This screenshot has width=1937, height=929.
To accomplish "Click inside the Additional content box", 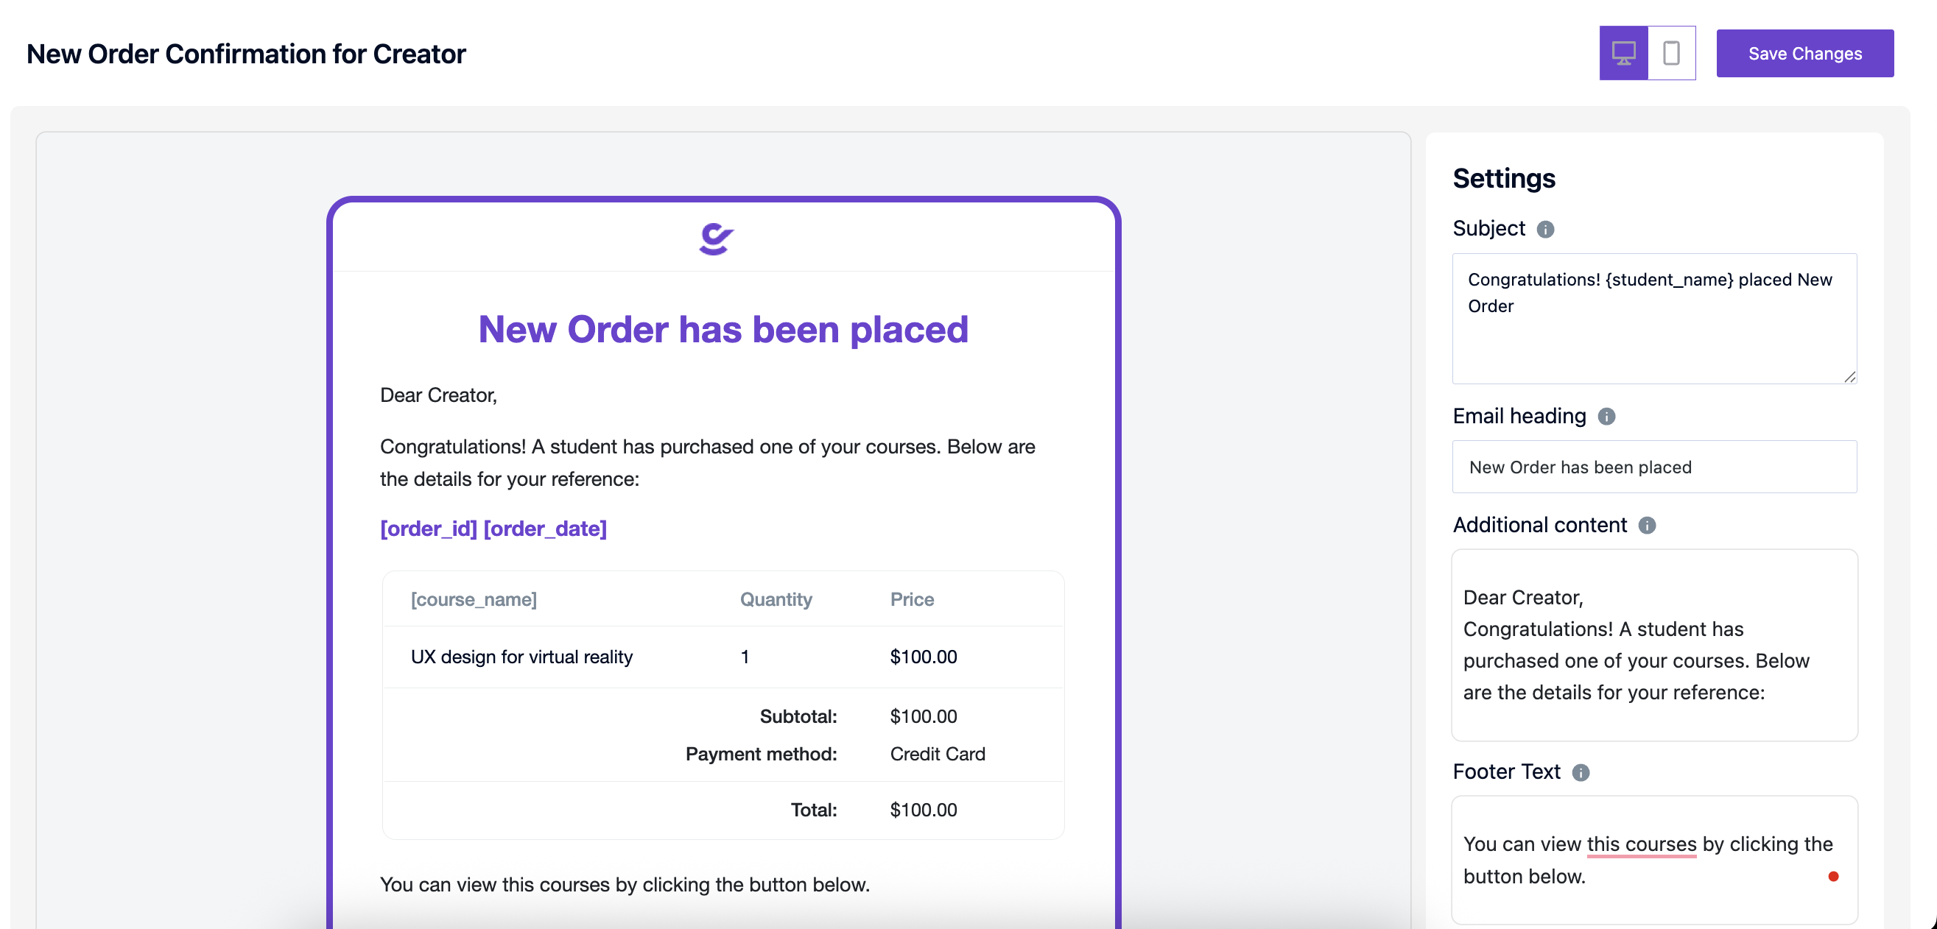I will pos(1654,645).
